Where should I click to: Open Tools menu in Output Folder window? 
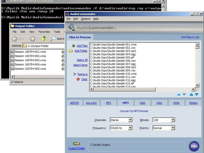[x=57, y=32]
